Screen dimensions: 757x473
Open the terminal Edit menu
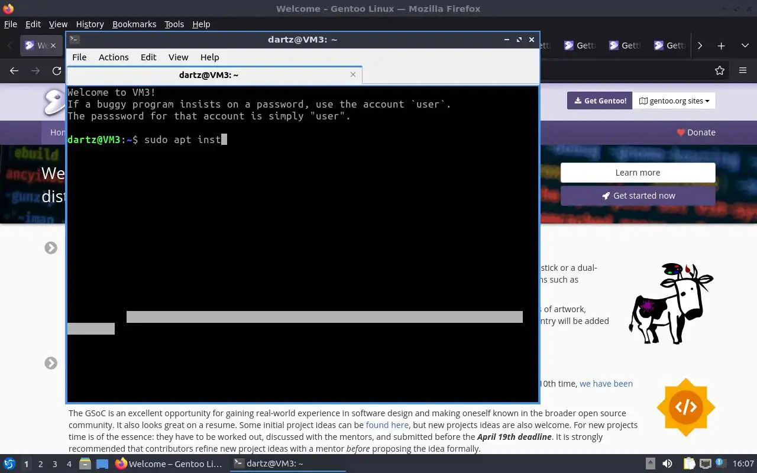pyautogui.click(x=148, y=57)
